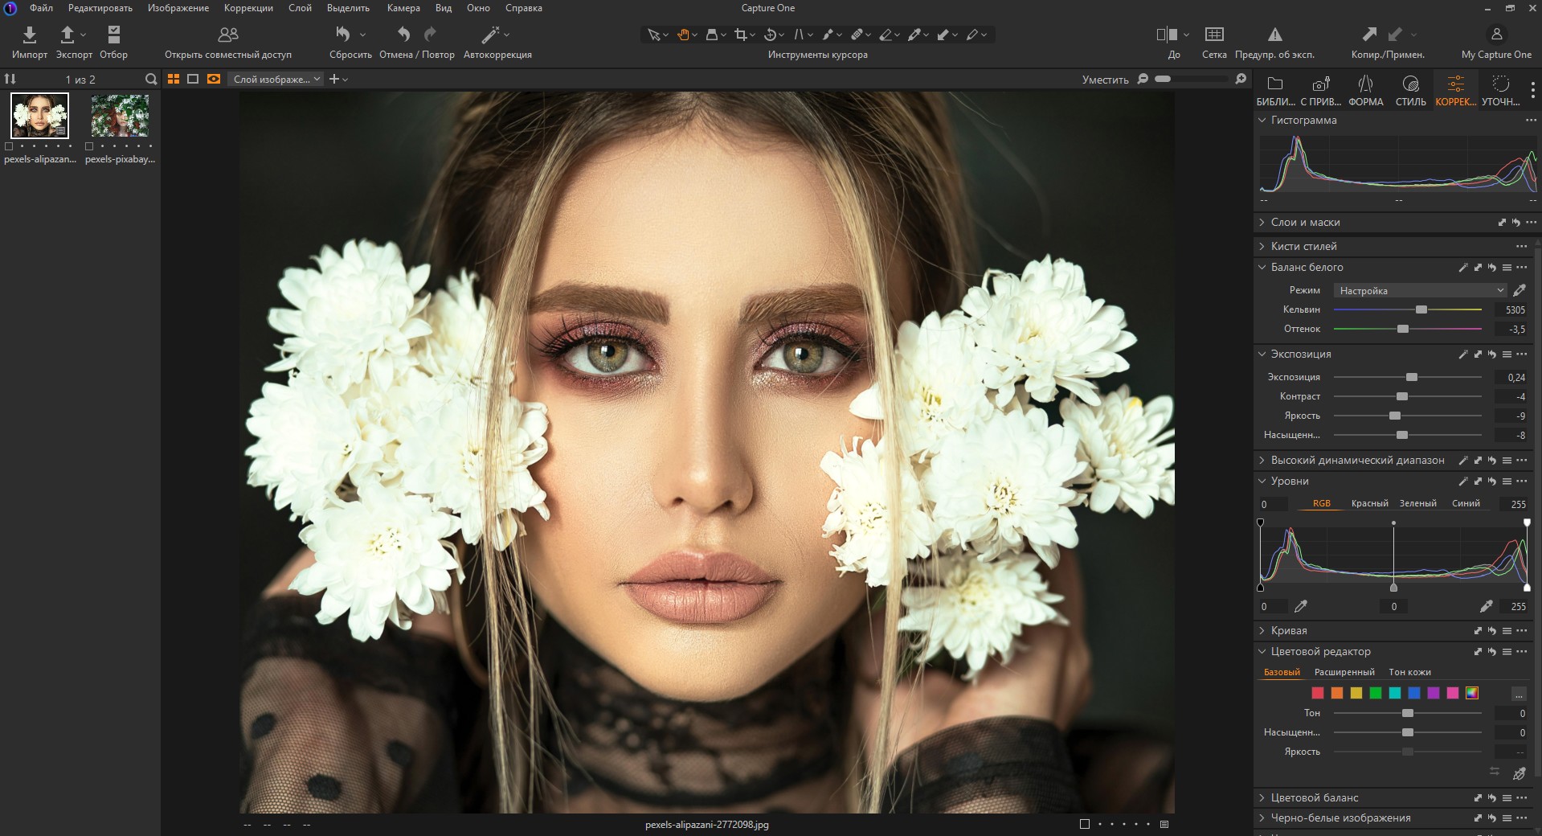The width and height of the screenshot is (1542, 836).
Task: Select the pexels-pixabay thumbnail
Action: point(120,116)
